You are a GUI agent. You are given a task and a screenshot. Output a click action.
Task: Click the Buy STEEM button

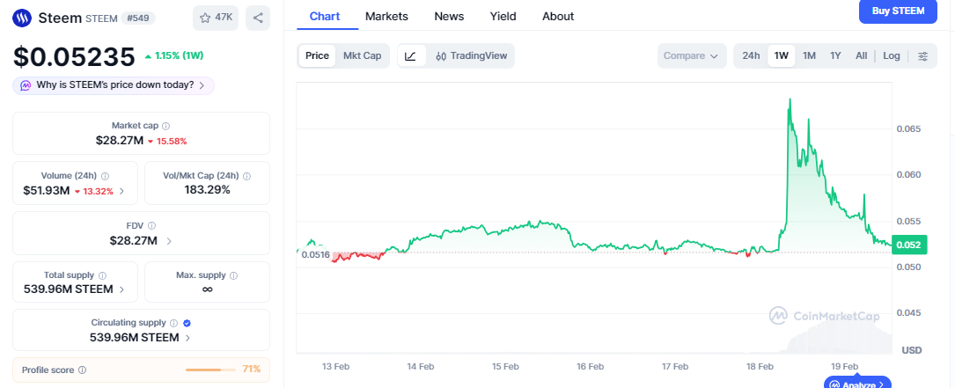(x=897, y=11)
